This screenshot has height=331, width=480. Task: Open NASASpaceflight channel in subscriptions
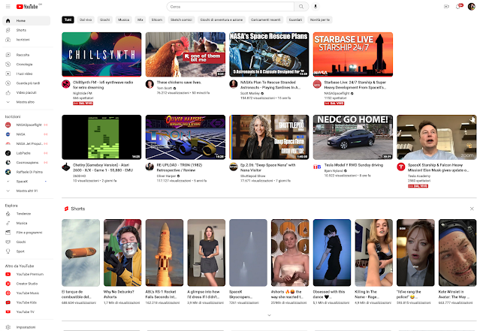30,126
